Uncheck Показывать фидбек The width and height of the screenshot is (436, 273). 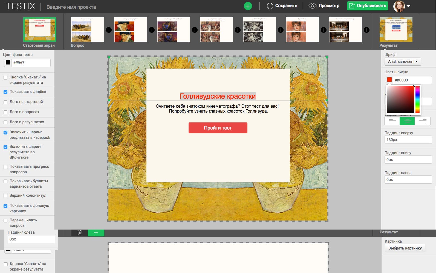(5, 92)
